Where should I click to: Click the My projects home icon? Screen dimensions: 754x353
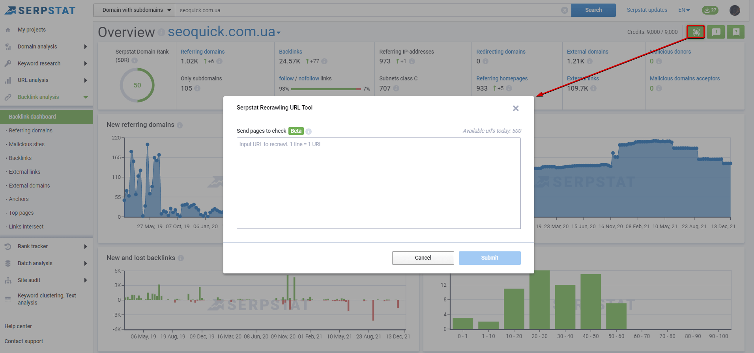click(8, 30)
